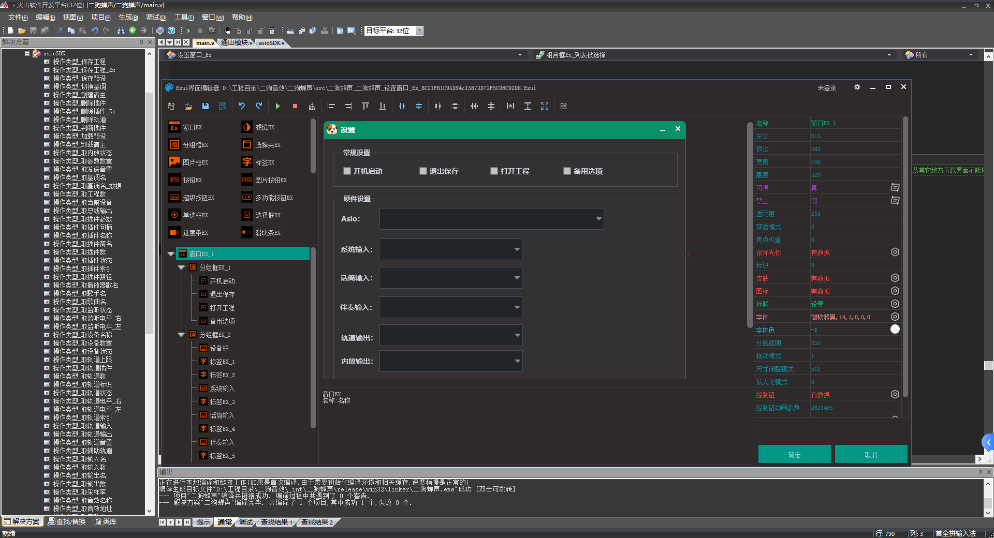Select 操作类型_取工程数 in solution tree
The height and width of the screenshot is (538, 994).
(x=79, y=194)
